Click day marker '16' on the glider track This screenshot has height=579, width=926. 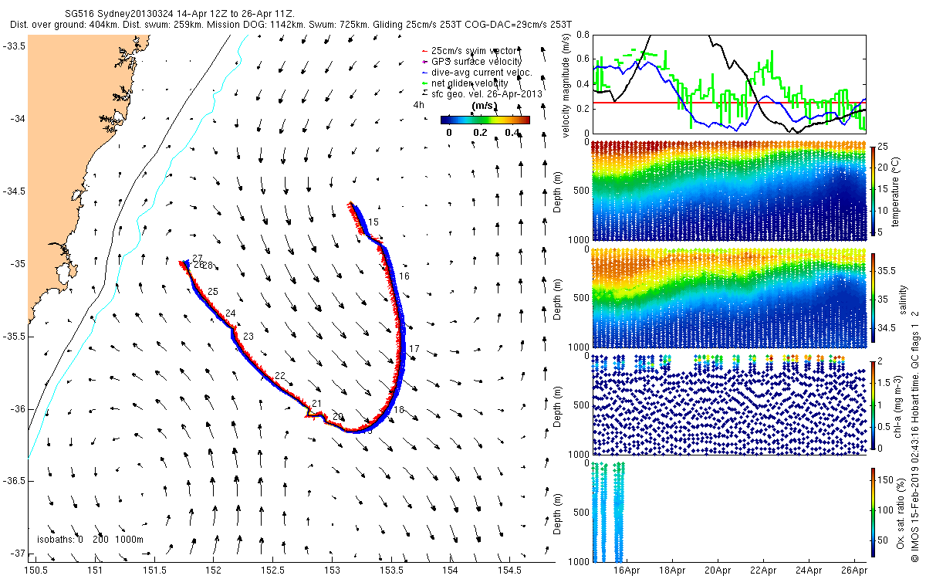pyautogui.click(x=404, y=276)
